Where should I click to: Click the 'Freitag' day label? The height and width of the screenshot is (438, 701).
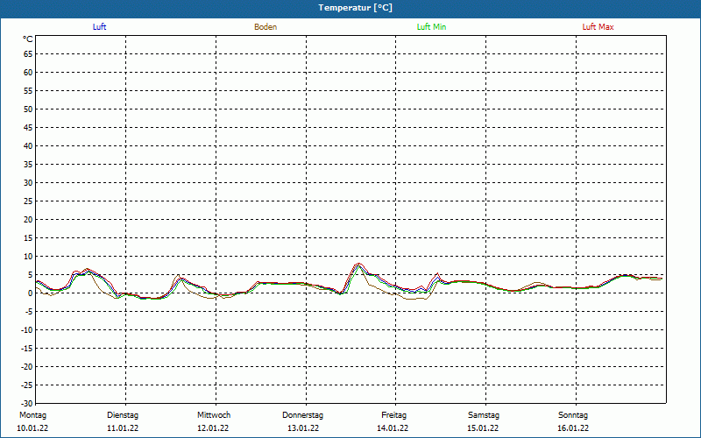[393, 415]
